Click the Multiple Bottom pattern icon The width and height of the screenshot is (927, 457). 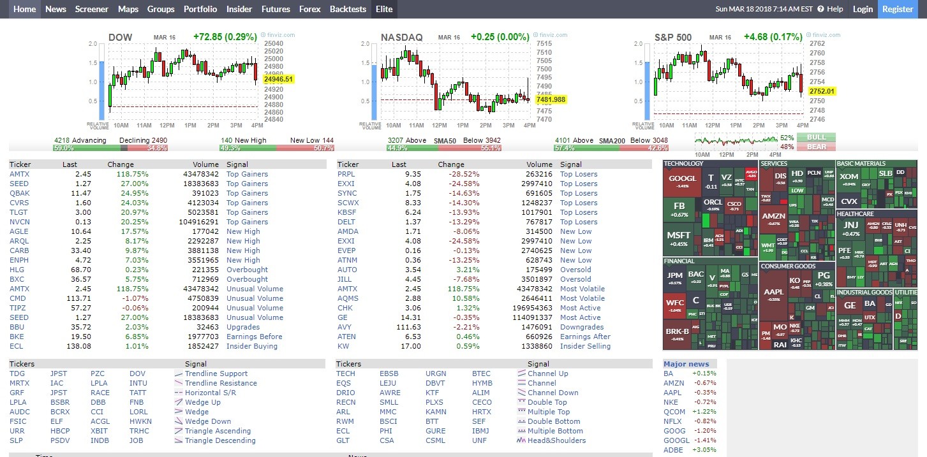pos(521,431)
